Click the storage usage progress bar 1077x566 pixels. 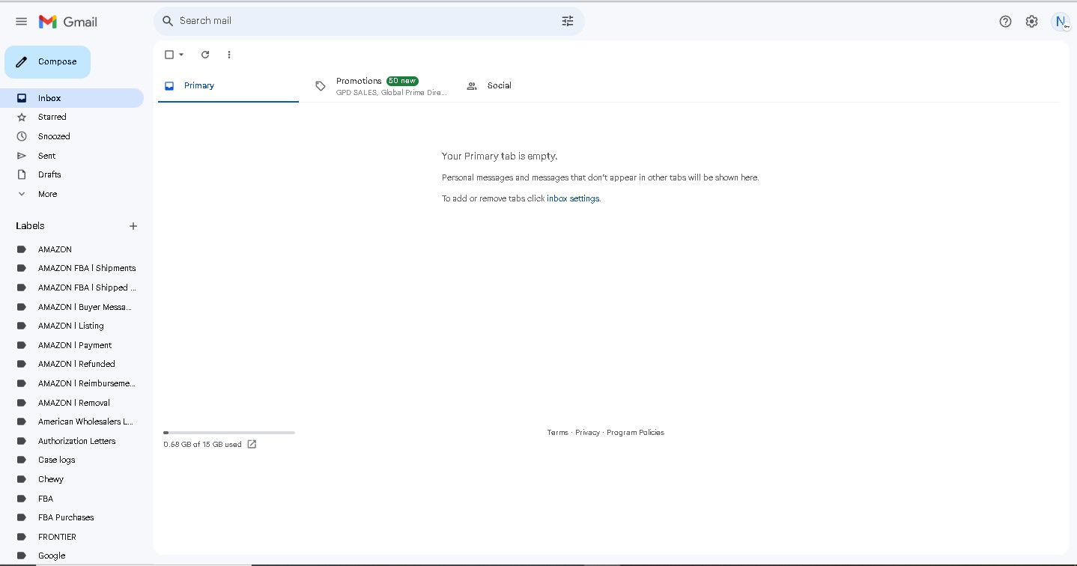click(x=229, y=433)
